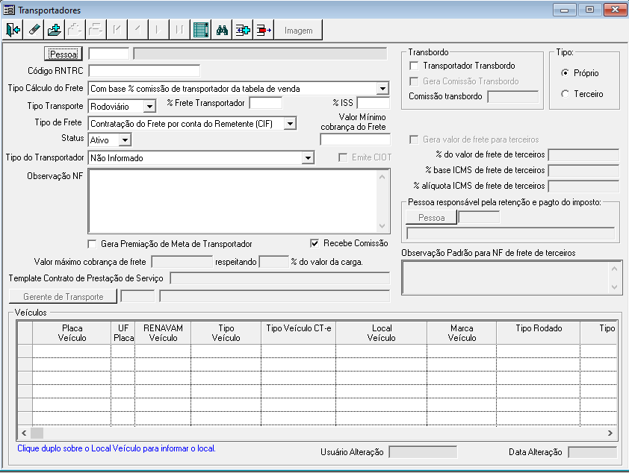Click % alíquota ICMS de frete de terceiros field

point(583,186)
